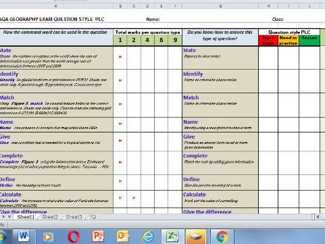Image resolution: width=325 pixels, height=244 pixels.
Task: Open the Windows Start button
Action: tap(3, 237)
